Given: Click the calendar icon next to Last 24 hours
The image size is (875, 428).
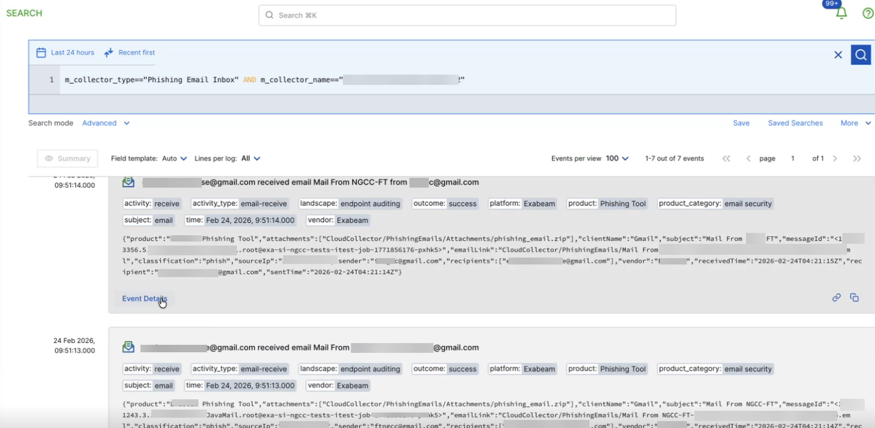Looking at the screenshot, I should (x=41, y=52).
